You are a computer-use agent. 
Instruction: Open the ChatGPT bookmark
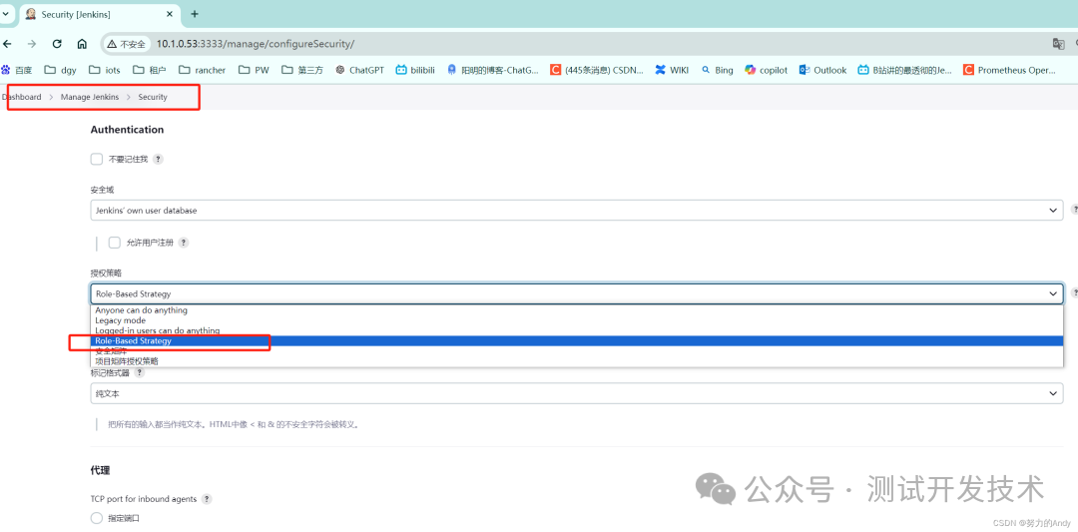point(359,70)
